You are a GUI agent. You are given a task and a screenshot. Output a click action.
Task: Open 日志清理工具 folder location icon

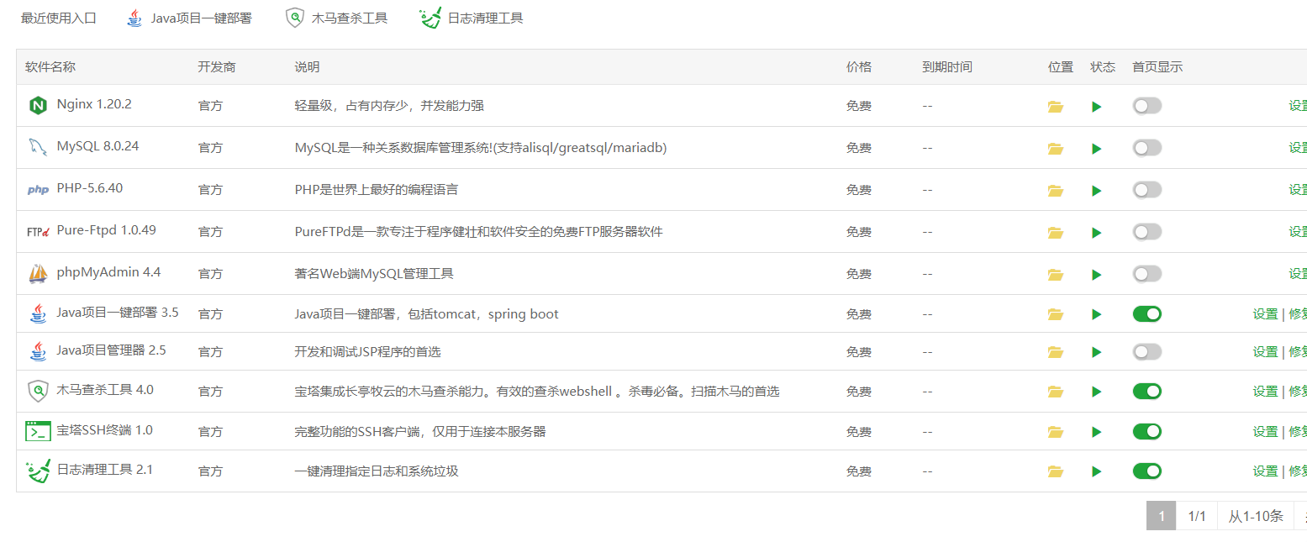click(1056, 471)
